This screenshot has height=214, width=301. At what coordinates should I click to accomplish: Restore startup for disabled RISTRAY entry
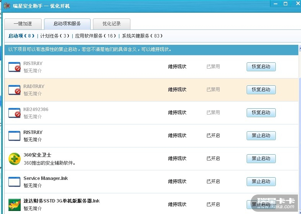click(261, 67)
